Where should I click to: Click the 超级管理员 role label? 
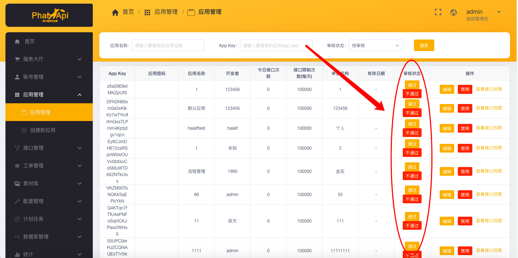(477, 18)
